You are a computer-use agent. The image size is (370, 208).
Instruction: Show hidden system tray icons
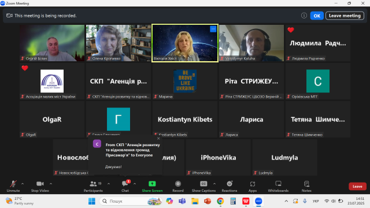pos(286,201)
